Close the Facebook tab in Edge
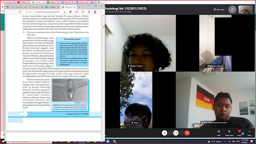Viewport: 256px width, 144px height. (58, 7)
